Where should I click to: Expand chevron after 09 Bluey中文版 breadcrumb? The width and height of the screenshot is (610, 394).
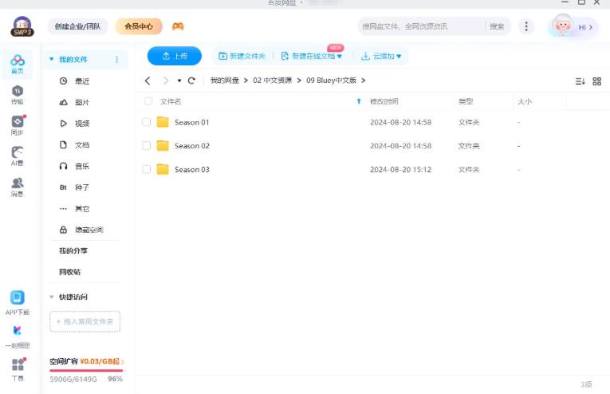364,81
